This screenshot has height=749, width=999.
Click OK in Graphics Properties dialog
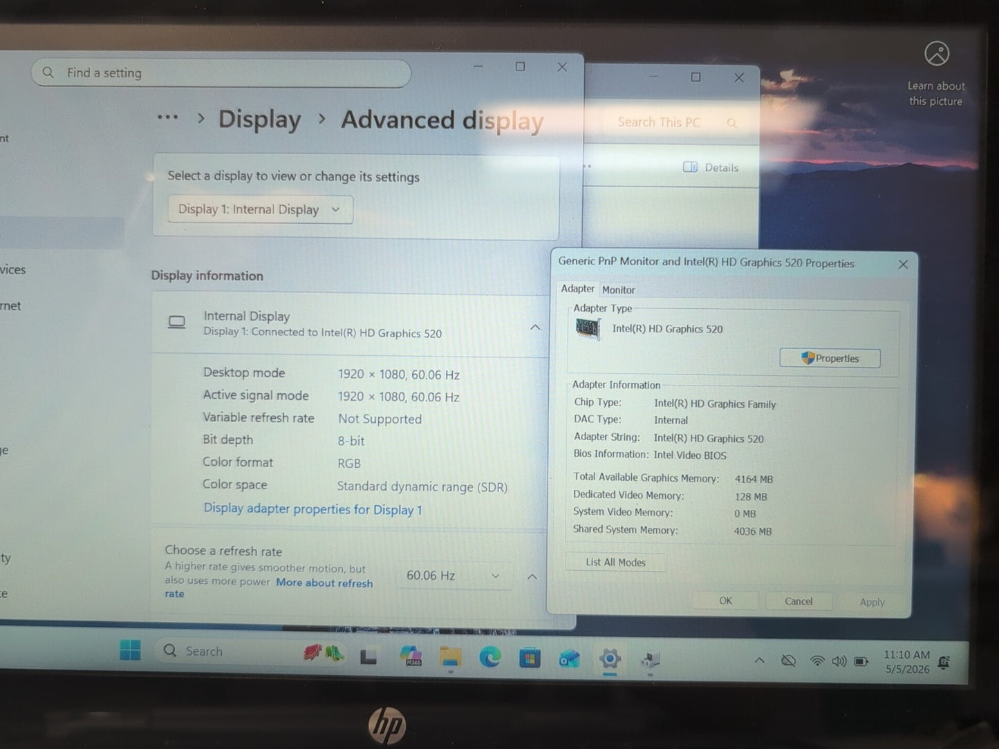pyautogui.click(x=725, y=600)
